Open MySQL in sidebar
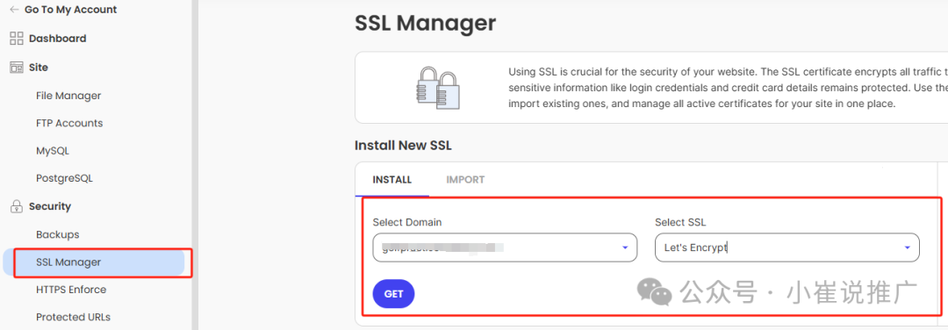Viewport: 948px width, 330px height. [53, 151]
